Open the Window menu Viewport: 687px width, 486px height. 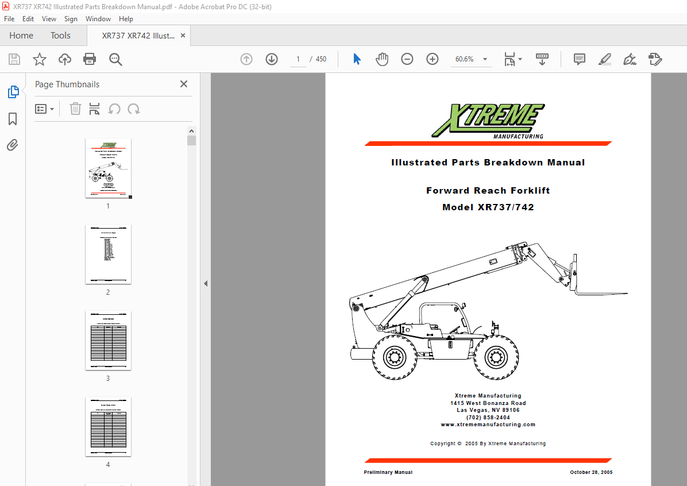pyautogui.click(x=98, y=19)
